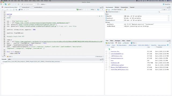Sort files by the Modified column header
The width and height of the screenshot is (172, 96).
159,47
